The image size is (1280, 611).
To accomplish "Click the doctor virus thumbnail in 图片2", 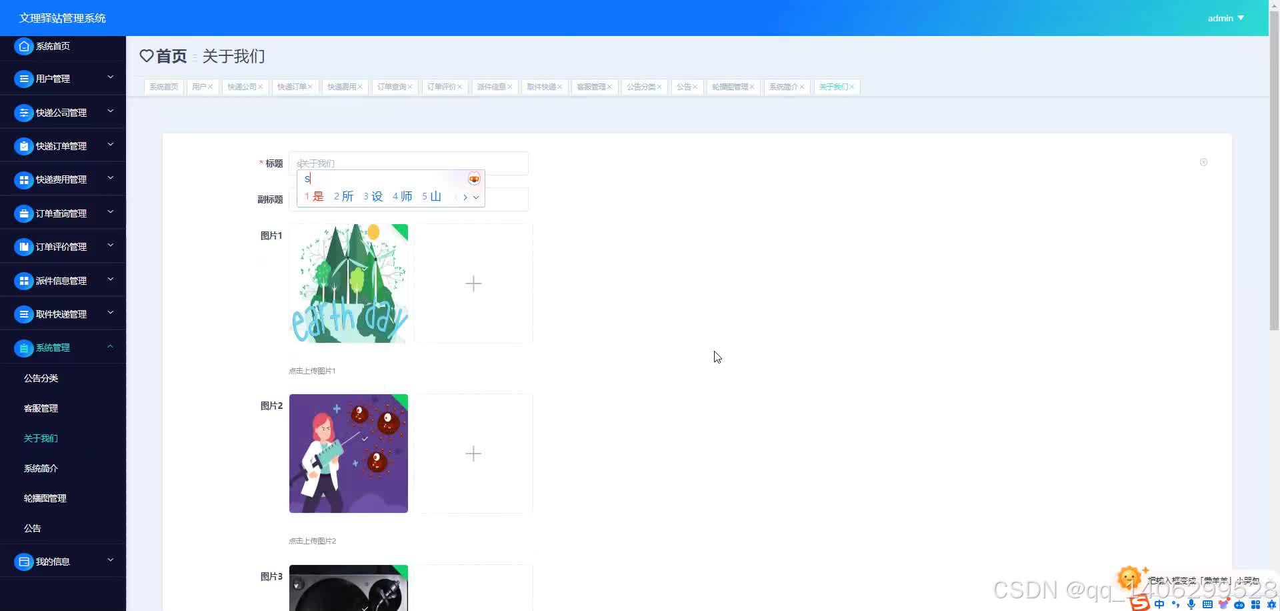I will [x=349, y=454].
